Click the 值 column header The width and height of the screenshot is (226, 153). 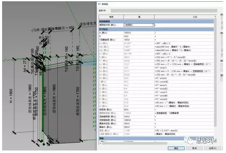139,17
